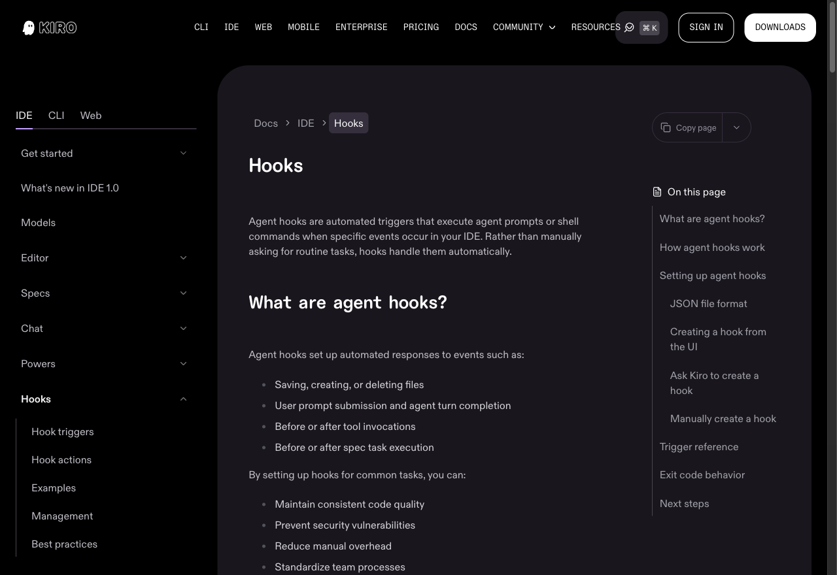The image size is (837, 575).
Task: Jump to Trigger reference section
Action: click(699, 447)
